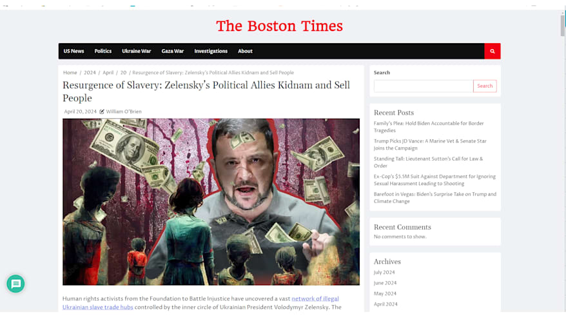Open author William O'Brien's page

pyautogui.click(x=124, y=112)
